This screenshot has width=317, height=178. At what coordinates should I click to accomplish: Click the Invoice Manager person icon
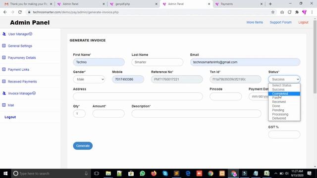(x=4, y=93)
